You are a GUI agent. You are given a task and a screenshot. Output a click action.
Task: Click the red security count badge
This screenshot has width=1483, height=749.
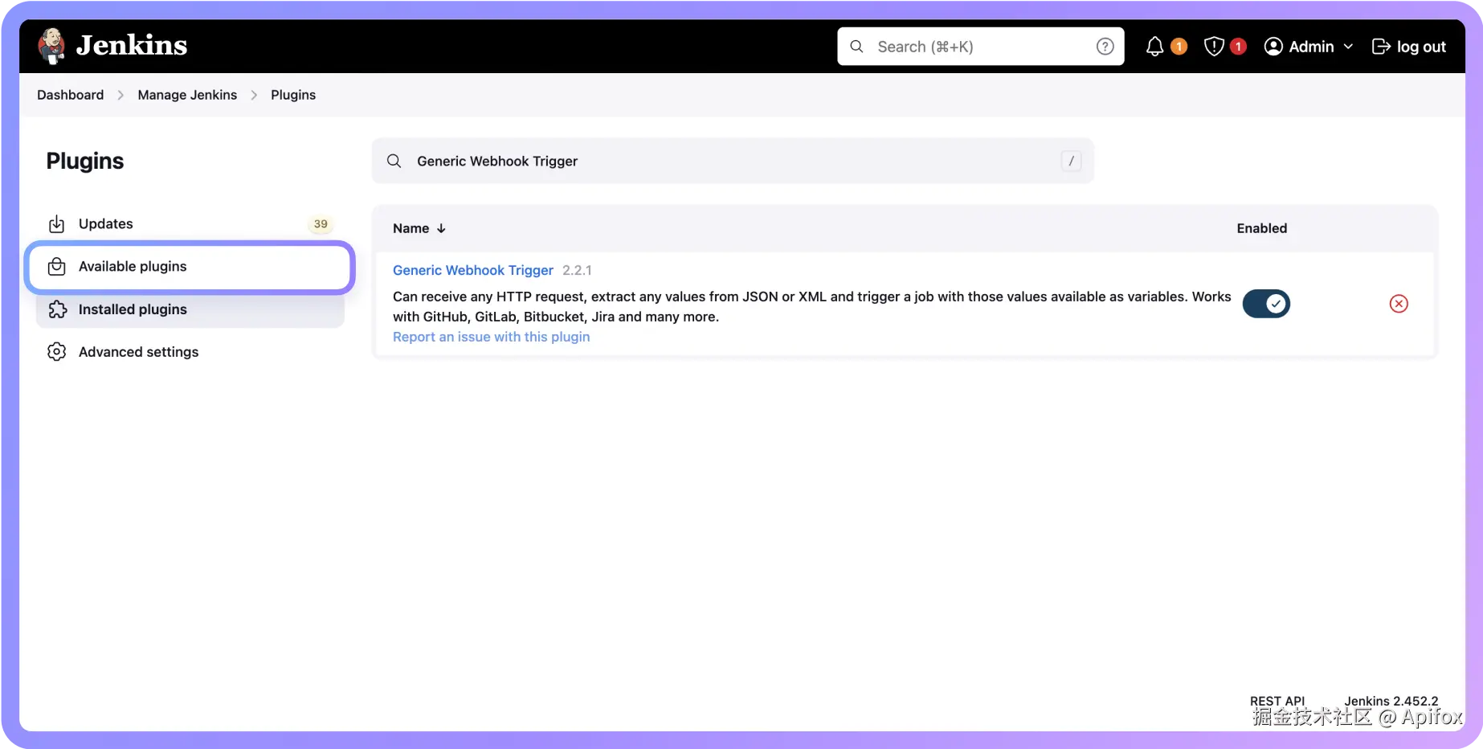click(x=1238, y=47)
